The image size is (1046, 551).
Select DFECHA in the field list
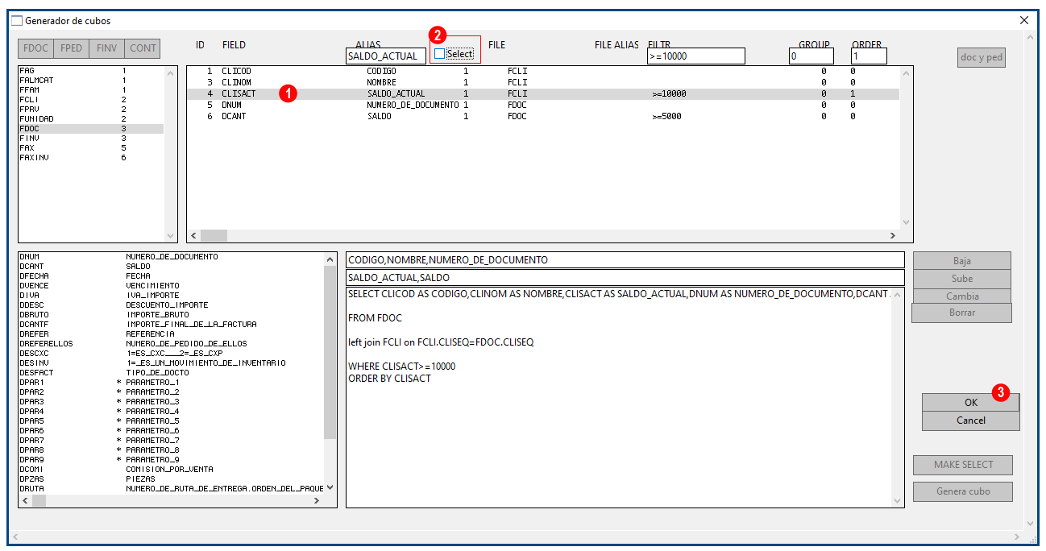coord(171,276)
